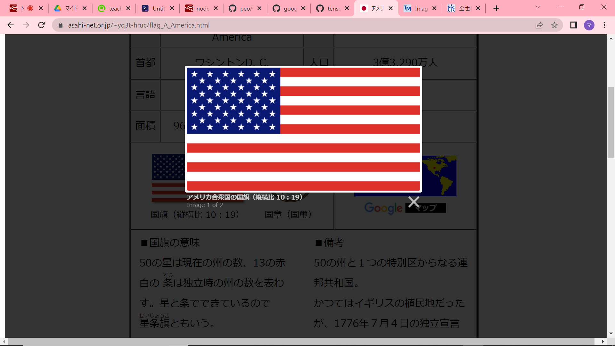Screen dimensions: 615x346
Task: Navigate back with the back arrow
Action: coord(11,25)
